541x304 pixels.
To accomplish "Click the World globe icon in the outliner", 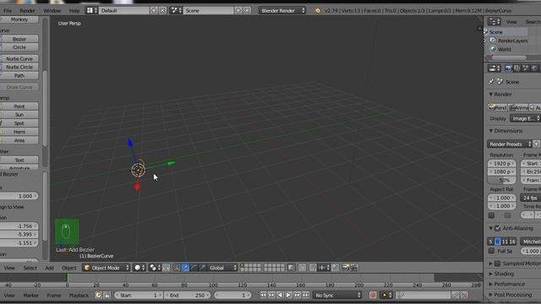I will (x=493, y=49).
